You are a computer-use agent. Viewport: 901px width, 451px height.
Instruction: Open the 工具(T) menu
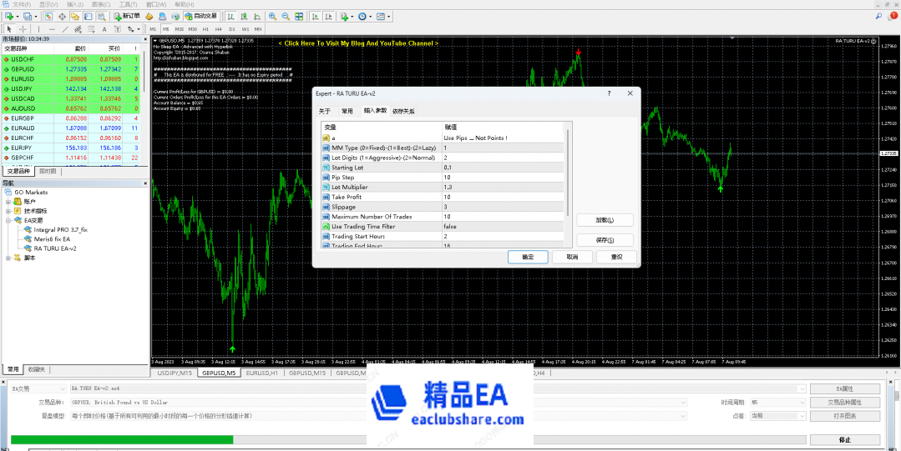click(128, 4)
